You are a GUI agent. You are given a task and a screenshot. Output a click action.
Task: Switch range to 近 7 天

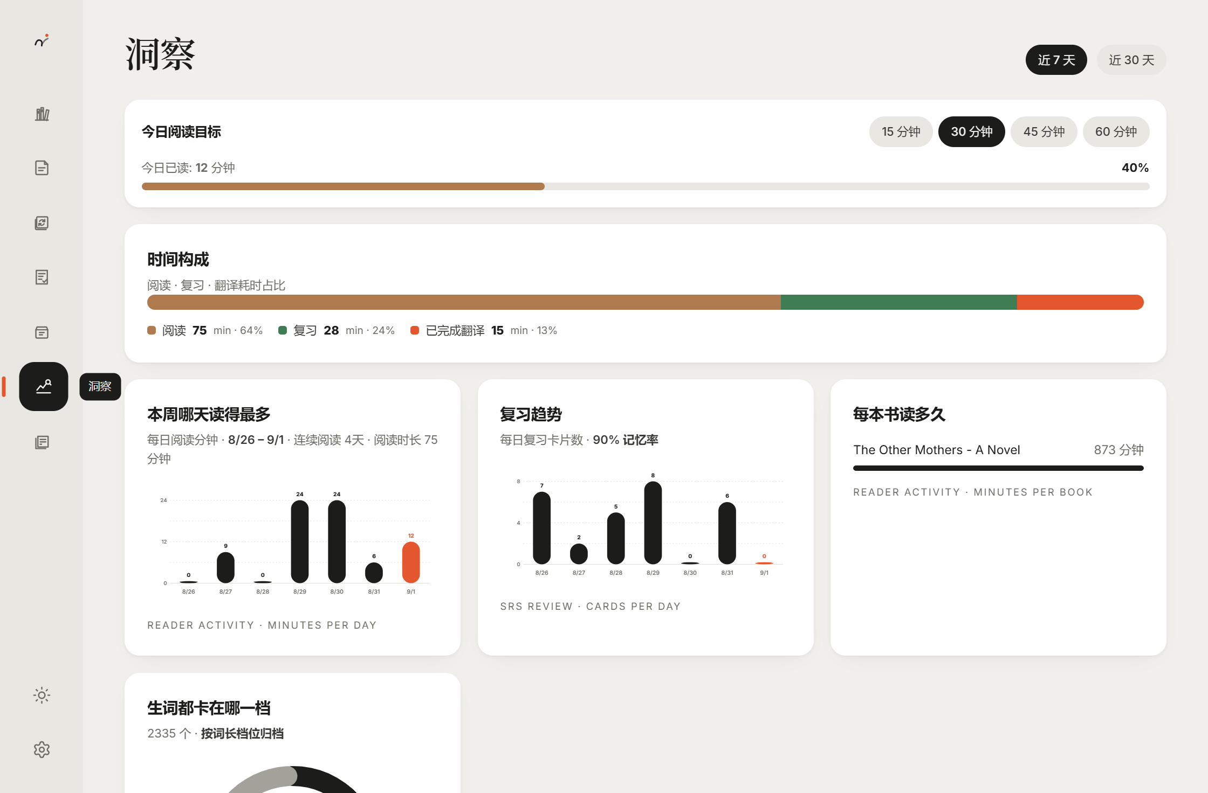point(1056,60)
